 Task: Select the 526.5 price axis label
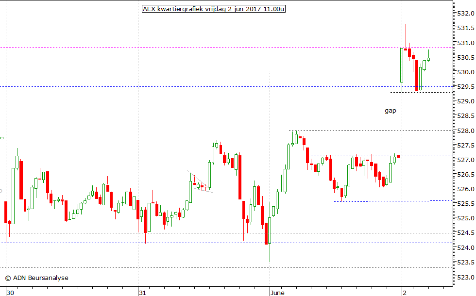(x=466, y=175)
